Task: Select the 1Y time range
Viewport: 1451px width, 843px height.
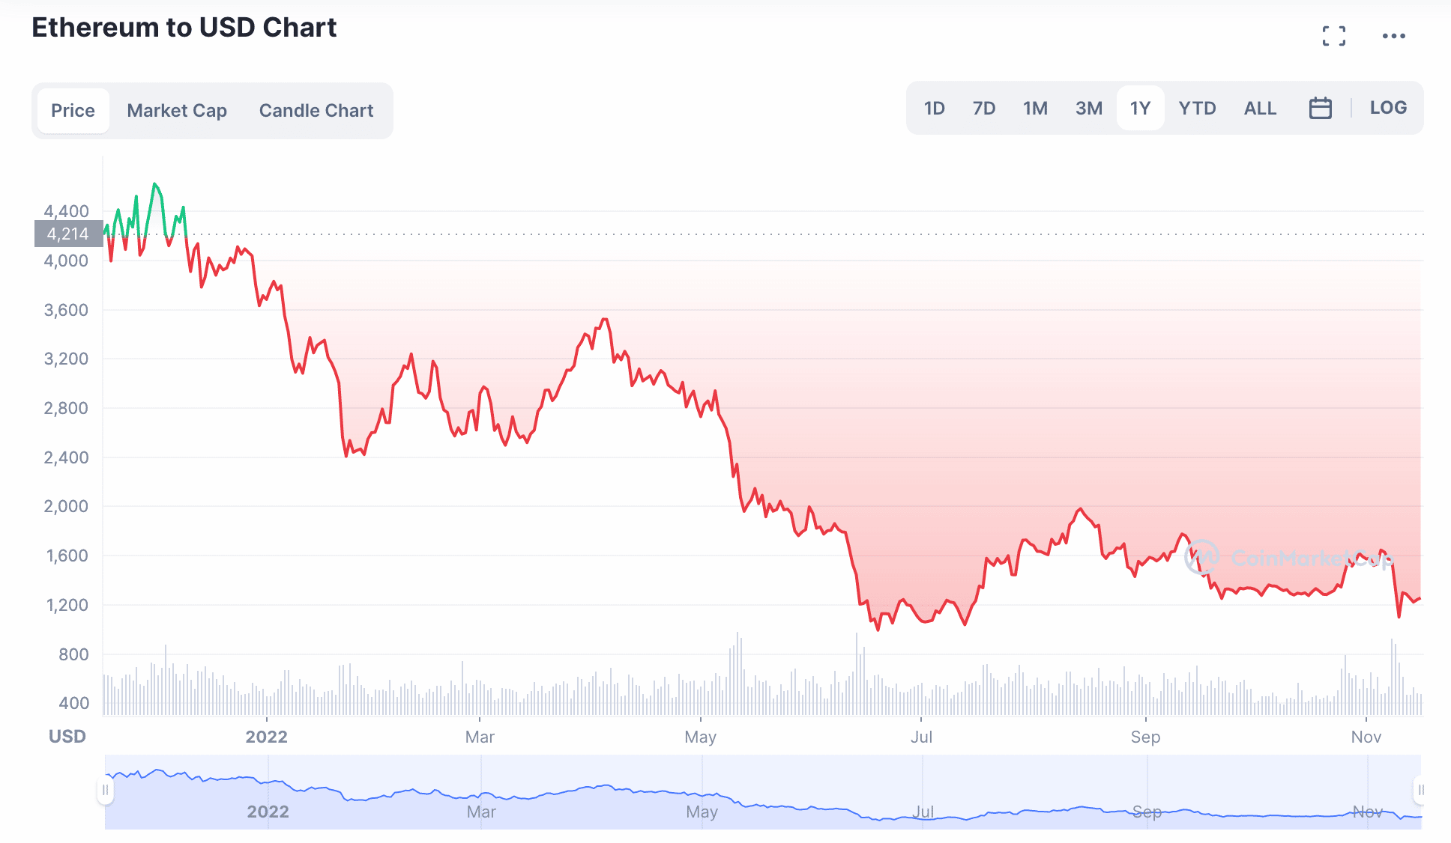Action: [1140, 109]
